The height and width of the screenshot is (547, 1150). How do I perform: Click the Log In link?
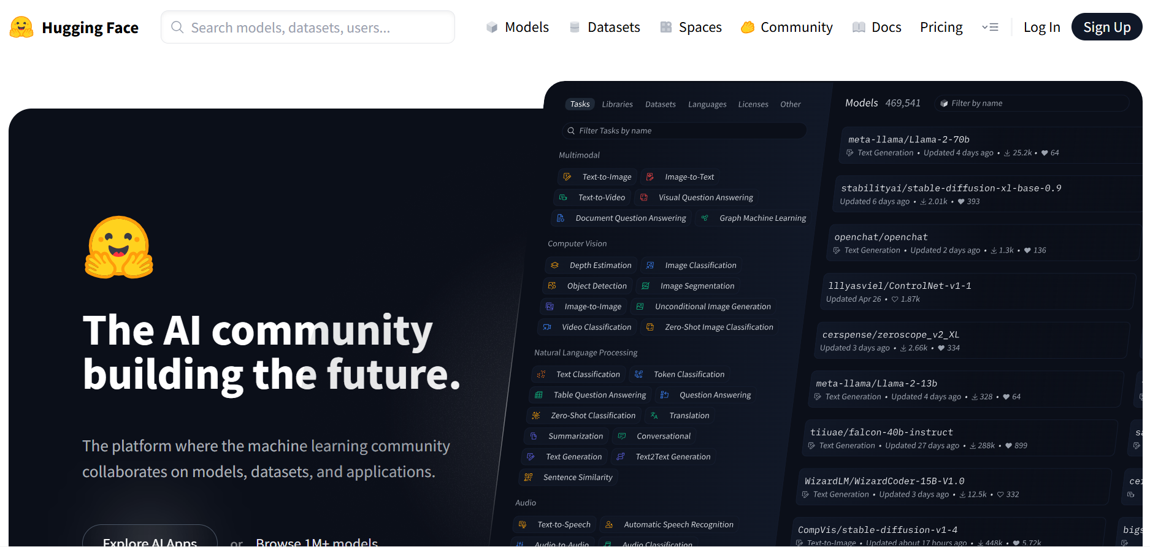pyautogui.click(x=1041, y=27)
